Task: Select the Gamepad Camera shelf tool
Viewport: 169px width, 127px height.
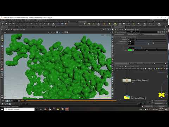Action: click(159, 24)
